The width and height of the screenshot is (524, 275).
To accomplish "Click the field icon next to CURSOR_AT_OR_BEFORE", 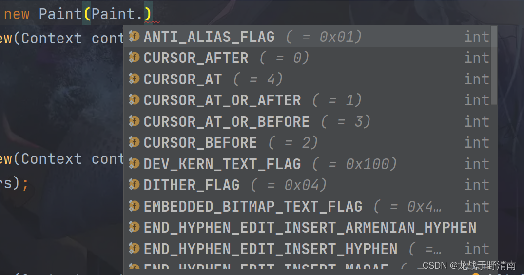I will pos(134,121).
